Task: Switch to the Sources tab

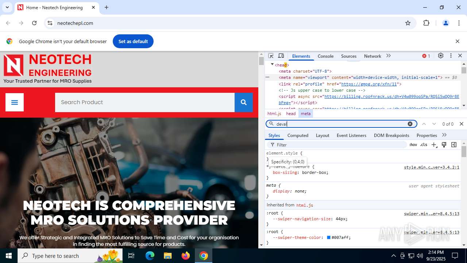Action: 349,56
